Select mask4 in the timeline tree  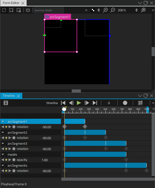coord(12,154)
